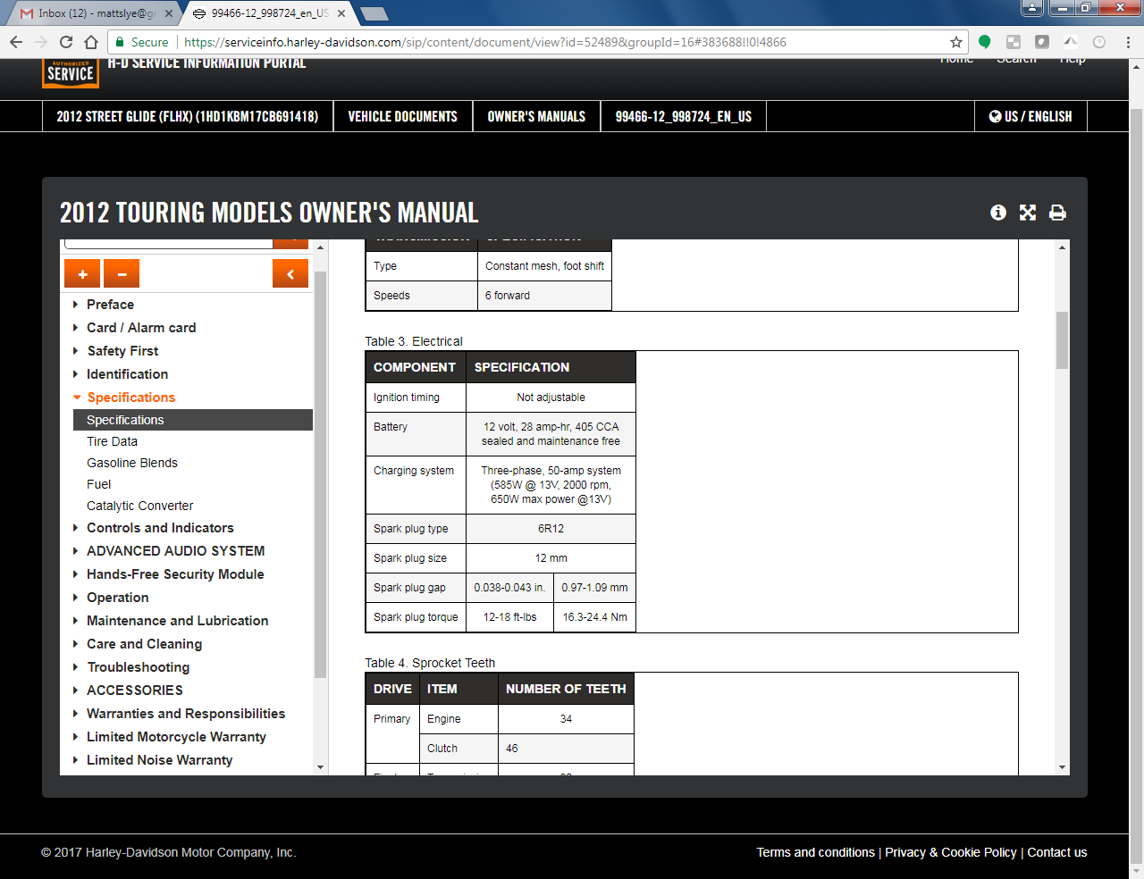
Task: Expand the Controls and Indicators section
Action: click(160, 528)
